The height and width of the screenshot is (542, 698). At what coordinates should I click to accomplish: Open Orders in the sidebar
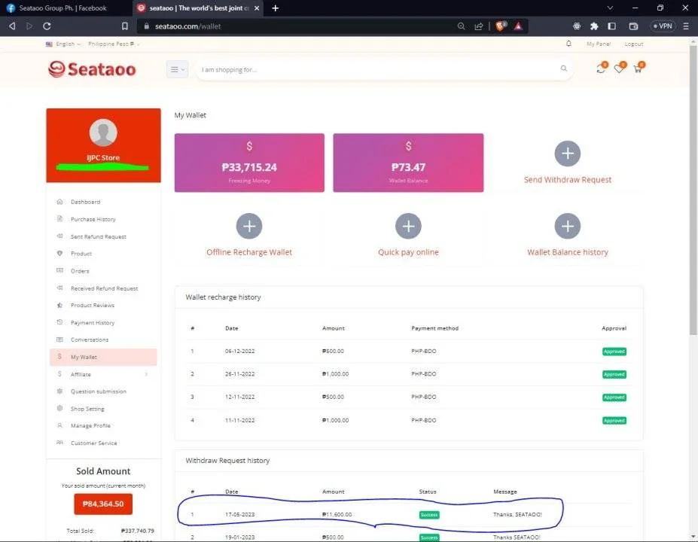[80, 271]
